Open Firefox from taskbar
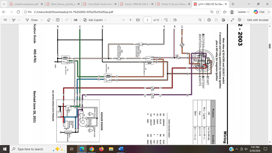Viewport: 272px width, 153px height. click(x=101, y=149)
